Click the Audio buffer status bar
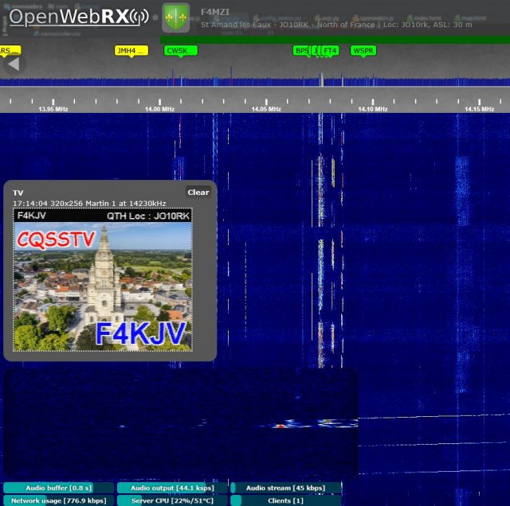510x506 pixels. [x=58, y=488]
